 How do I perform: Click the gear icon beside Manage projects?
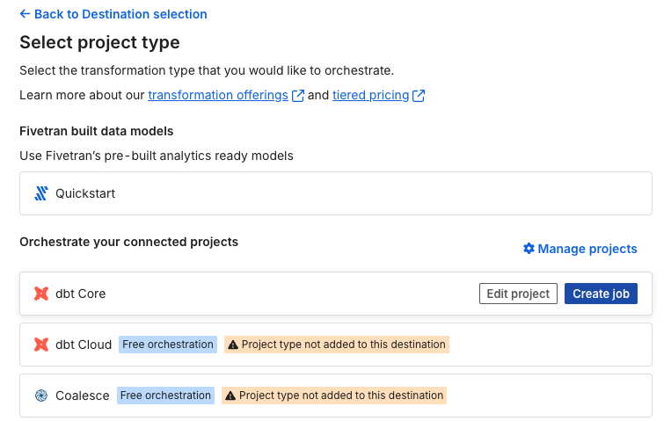(529, 249)
